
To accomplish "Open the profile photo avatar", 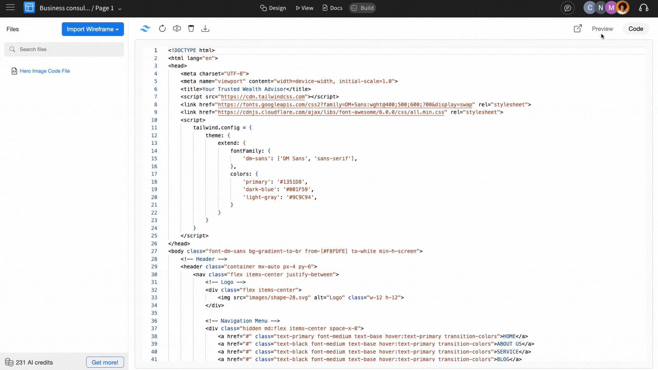I will pos(622,8).
